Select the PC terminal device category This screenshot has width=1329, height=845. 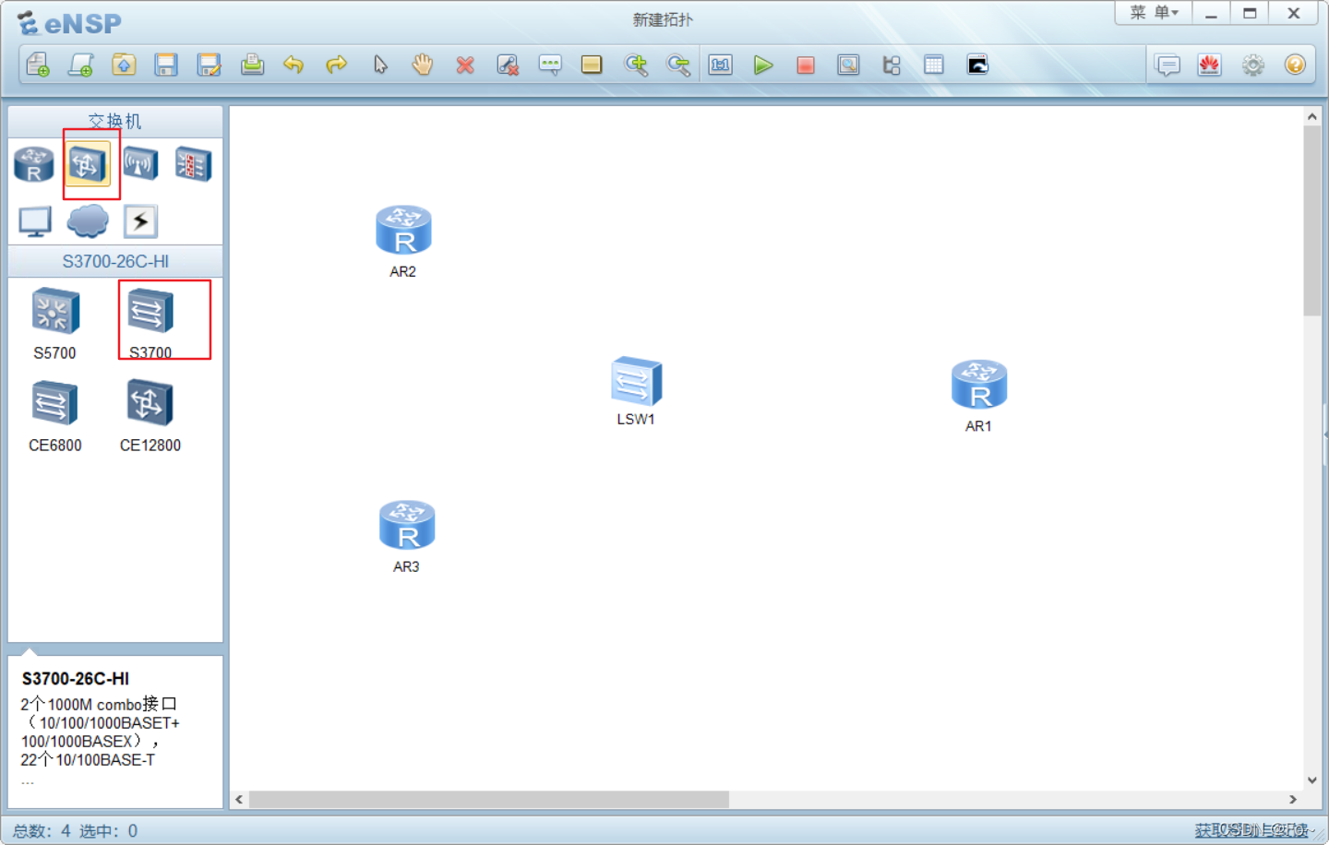pos(35,221)
